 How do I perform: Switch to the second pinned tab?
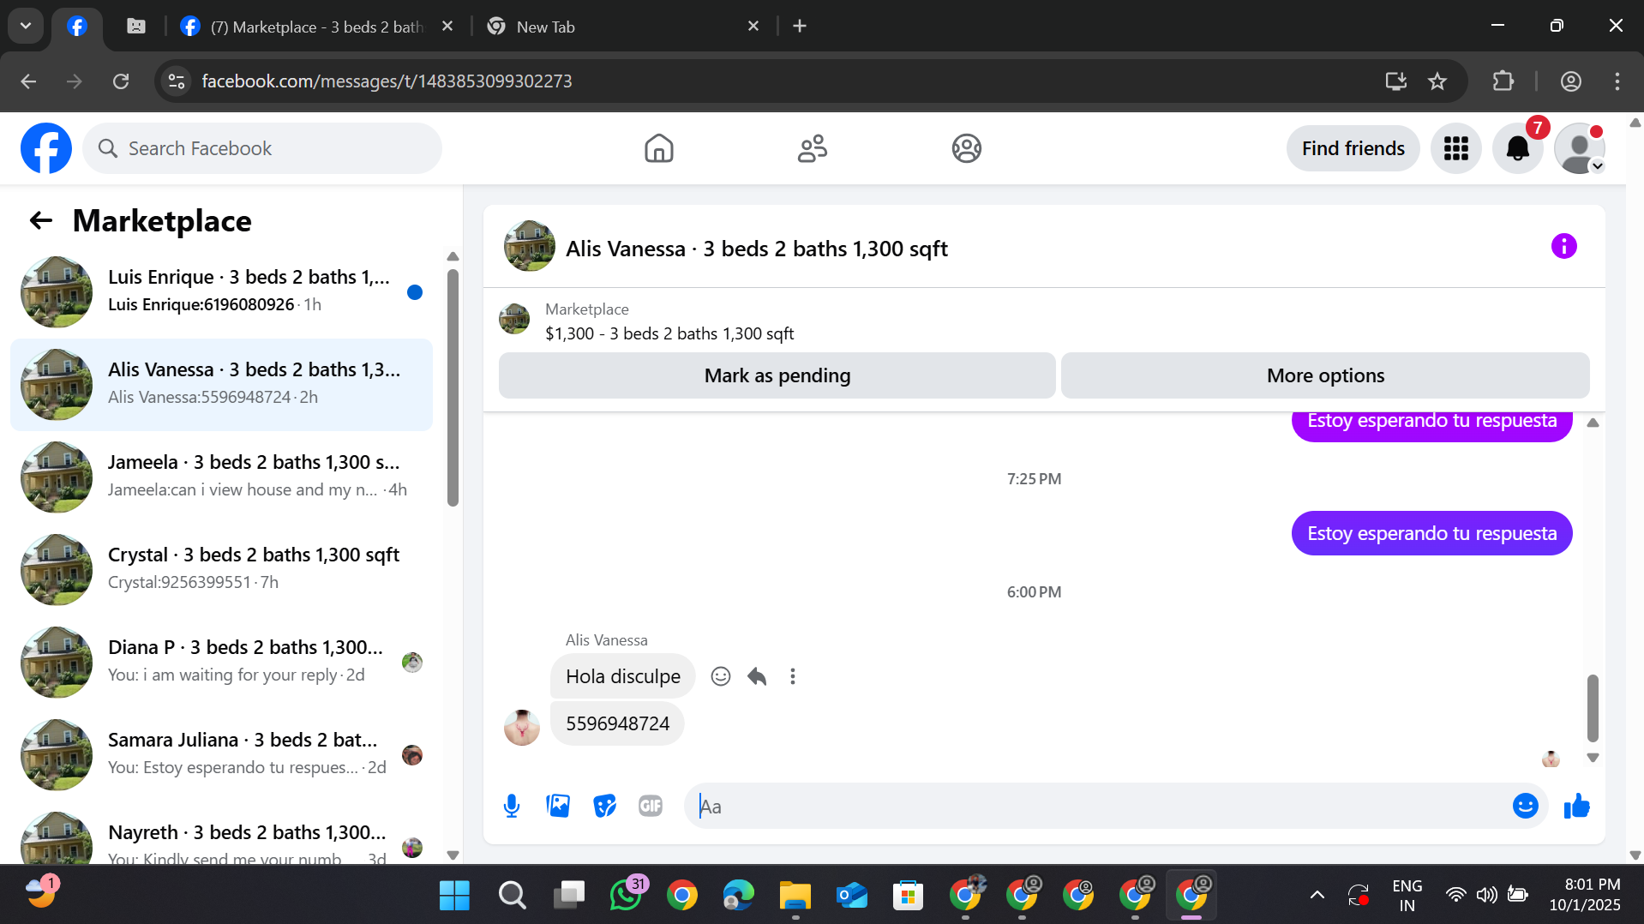136,27
